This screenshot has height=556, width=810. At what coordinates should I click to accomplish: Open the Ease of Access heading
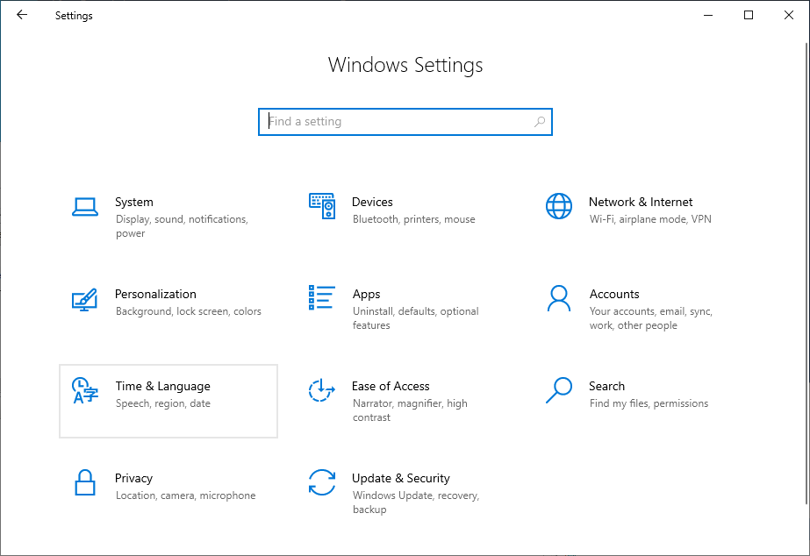tap(391, 386)
